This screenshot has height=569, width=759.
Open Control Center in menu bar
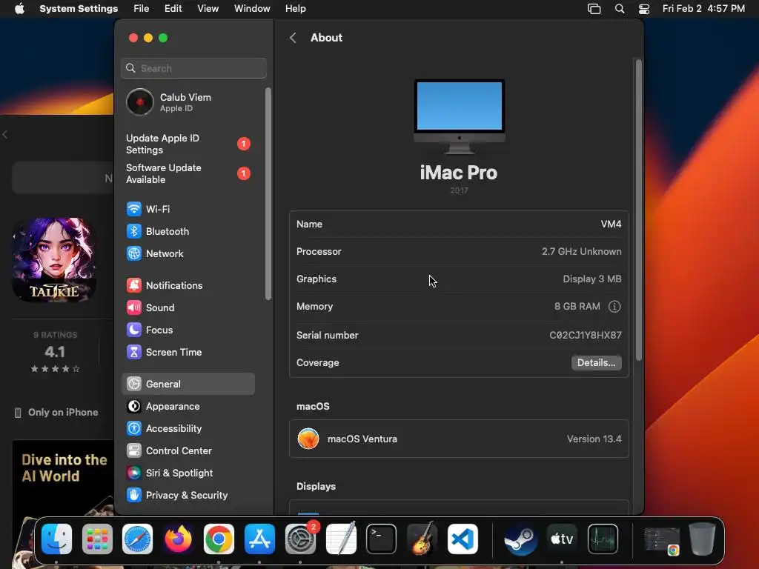[644, 9]
